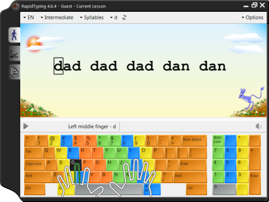Screen dimensions: 269x202
Task: Click the right Shift key on virtual keyboard
Action: click(190, 177)
